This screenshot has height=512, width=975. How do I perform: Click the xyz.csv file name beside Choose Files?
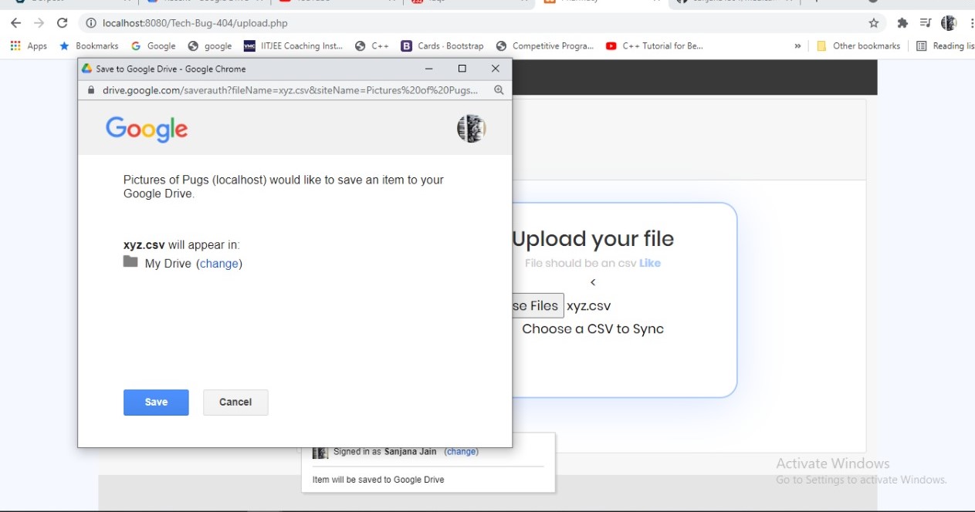[x=589, y=306]
